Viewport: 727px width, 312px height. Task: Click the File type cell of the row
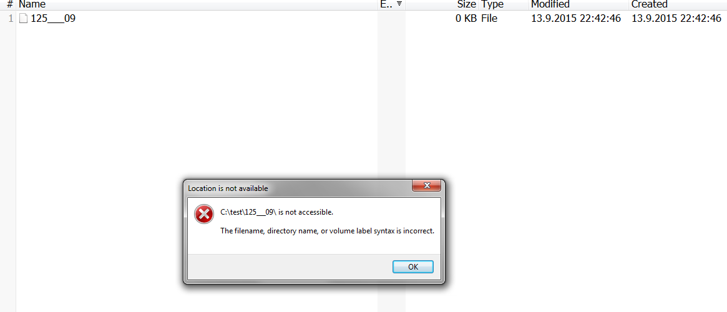point(489,19)
